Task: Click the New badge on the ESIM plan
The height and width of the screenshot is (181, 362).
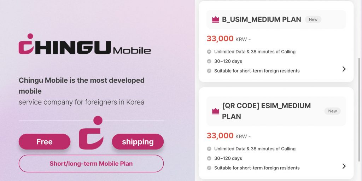Action: [333, 111]
